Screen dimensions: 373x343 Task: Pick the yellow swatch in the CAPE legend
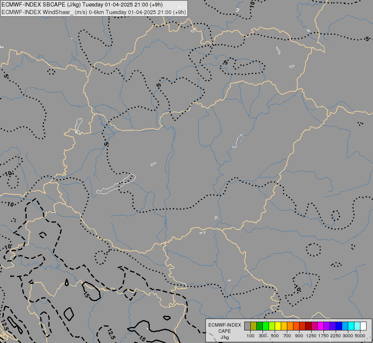point(278,326)
